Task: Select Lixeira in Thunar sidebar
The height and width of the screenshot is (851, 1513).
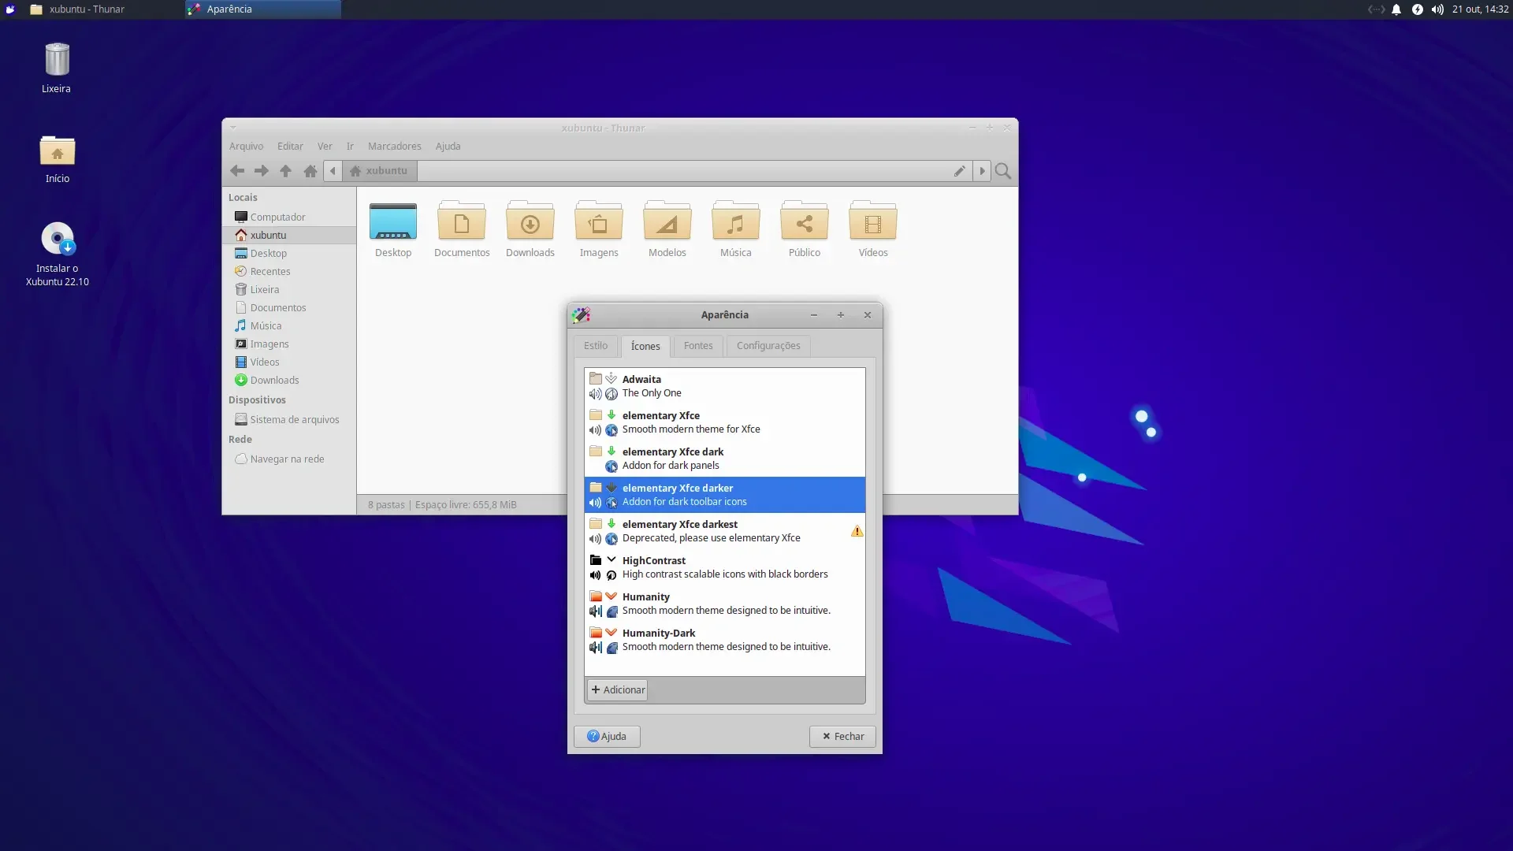Action: pos(289,290)
